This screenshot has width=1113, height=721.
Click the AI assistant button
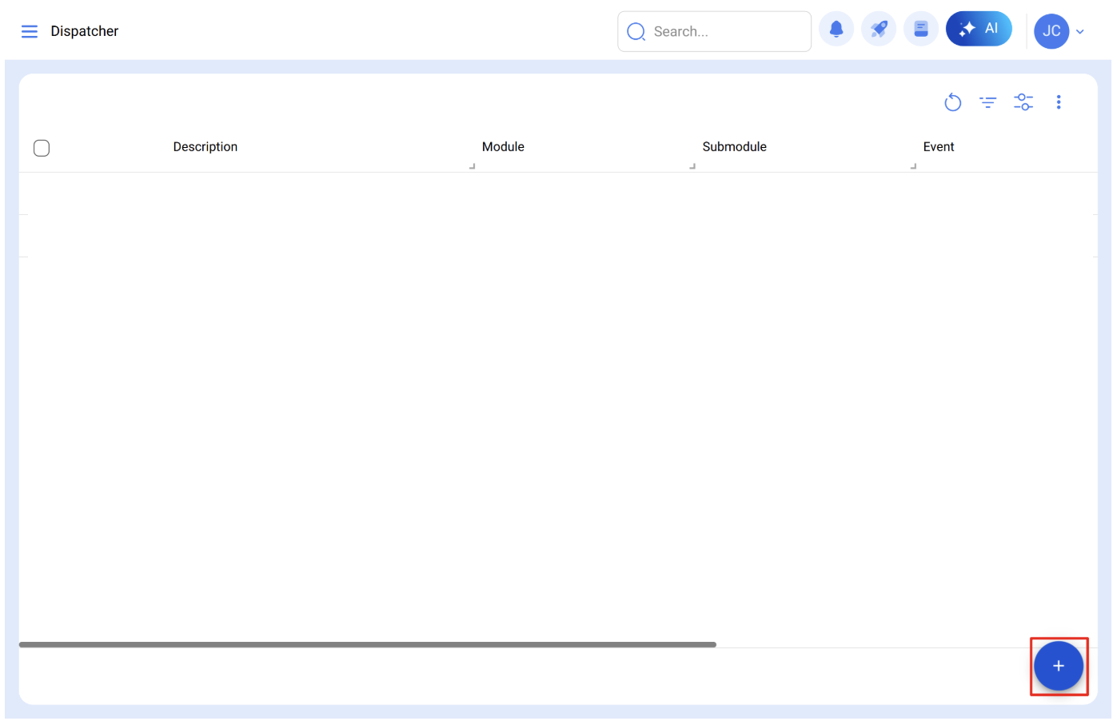[x=979, y=28]
